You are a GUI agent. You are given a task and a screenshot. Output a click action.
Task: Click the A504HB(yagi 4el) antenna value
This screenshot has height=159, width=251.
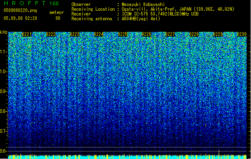click(141, 19)
